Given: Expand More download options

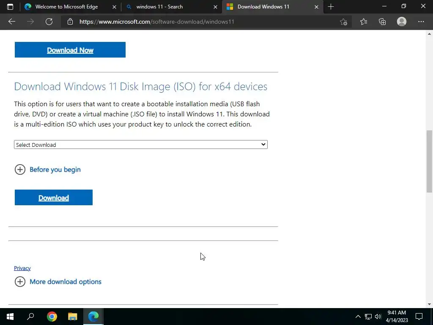Looking at the screenshot, I should pos(58,281).
